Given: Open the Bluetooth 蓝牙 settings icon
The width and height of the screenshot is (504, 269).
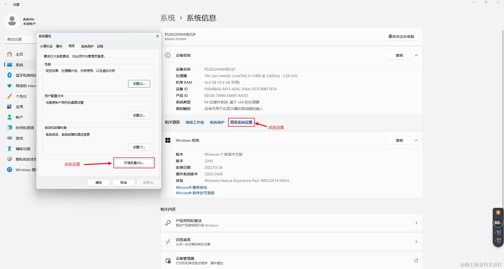Looking at the screenshot, I should click(x=9, y=75).
